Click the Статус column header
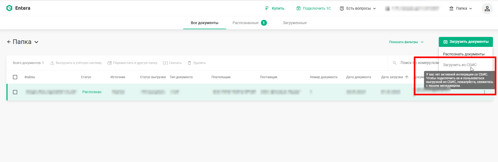The image size is (498, 162). pos(86,77)
